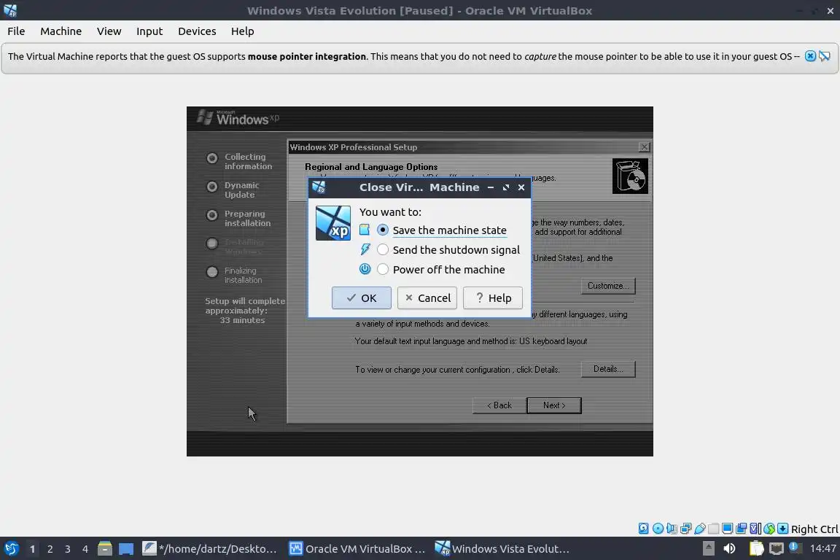This screenshot has width=840, height=560.
Task: Switch to Oracle VM VirtualBox Manager taskbar entry
Action: [357, 549]
